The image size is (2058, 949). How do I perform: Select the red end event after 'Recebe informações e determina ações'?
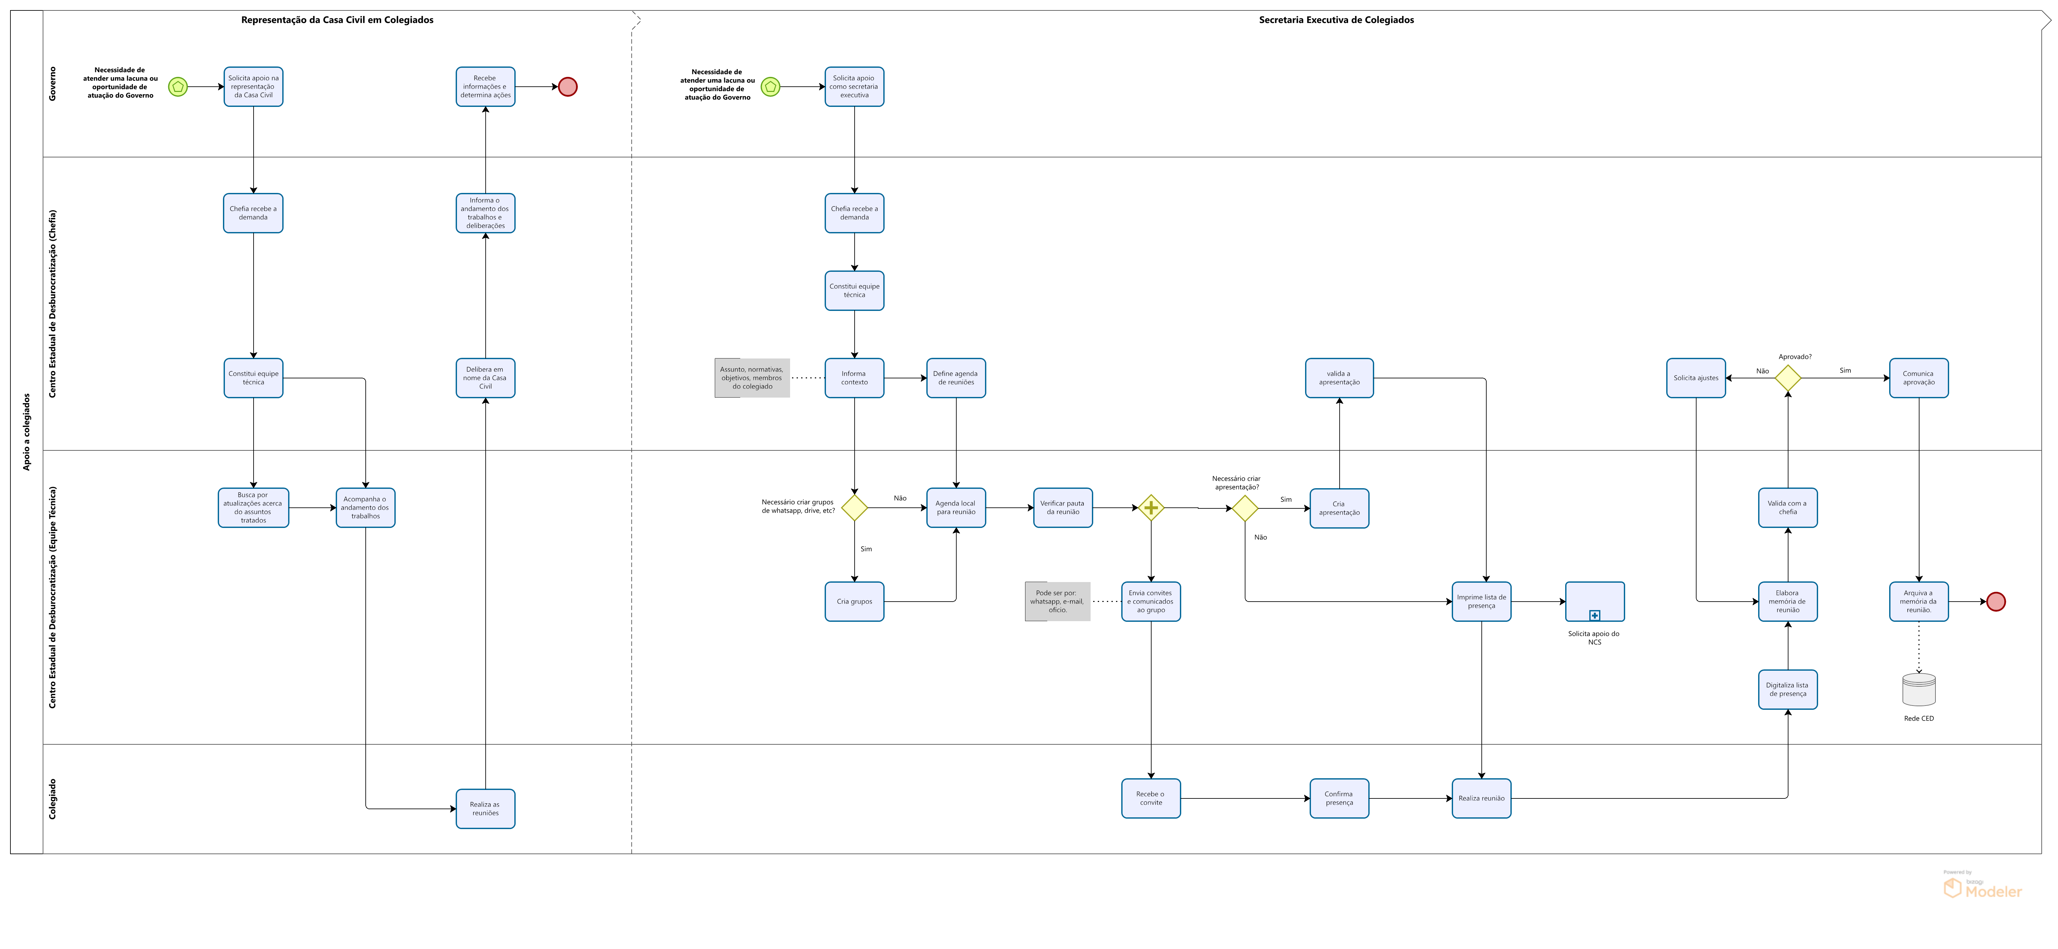(568, 86)
